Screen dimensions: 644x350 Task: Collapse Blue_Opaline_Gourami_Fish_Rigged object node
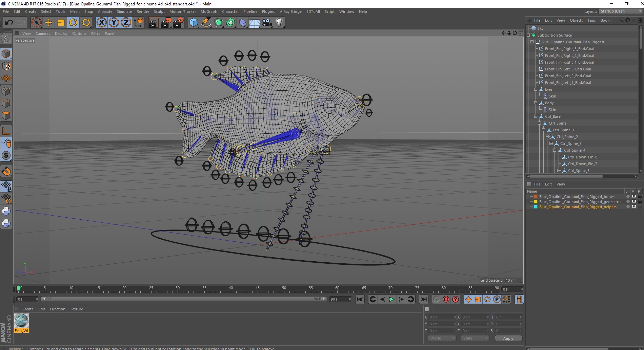[x=532, y=42]
